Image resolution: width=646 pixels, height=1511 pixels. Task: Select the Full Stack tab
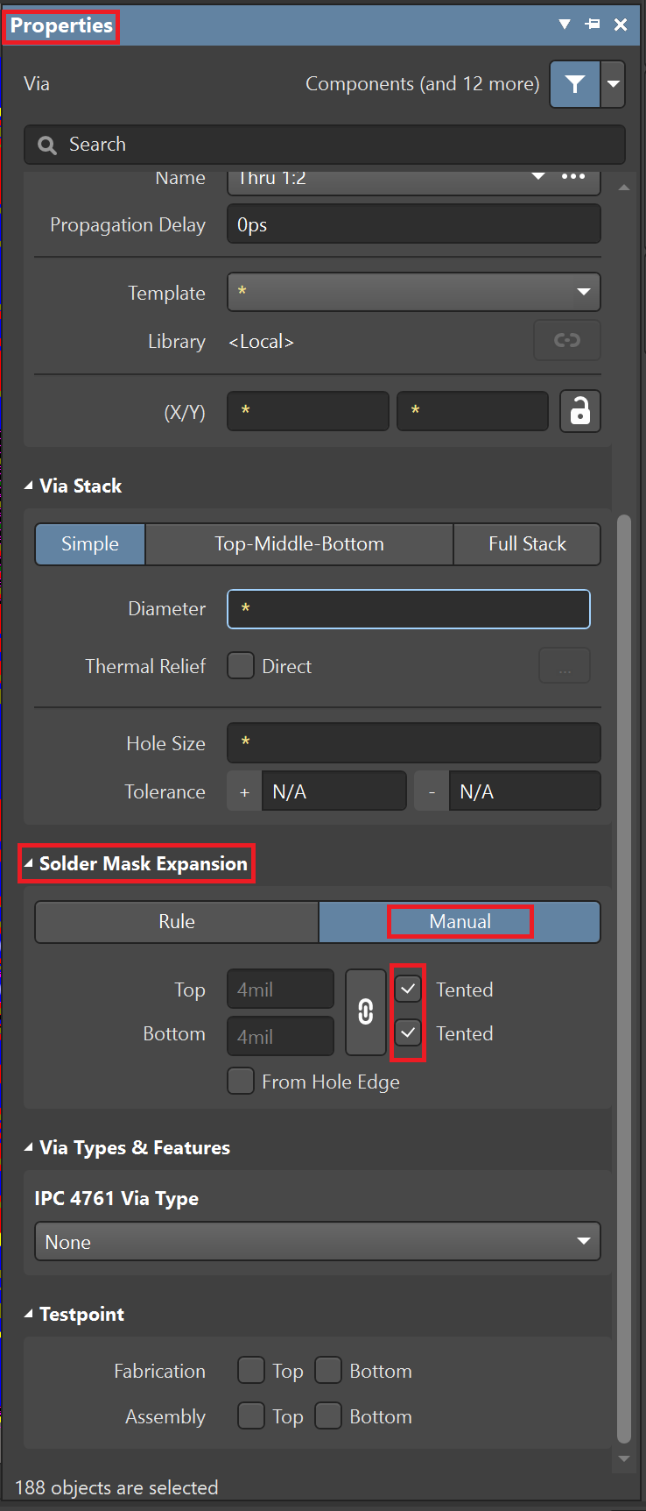click(527, 544)
